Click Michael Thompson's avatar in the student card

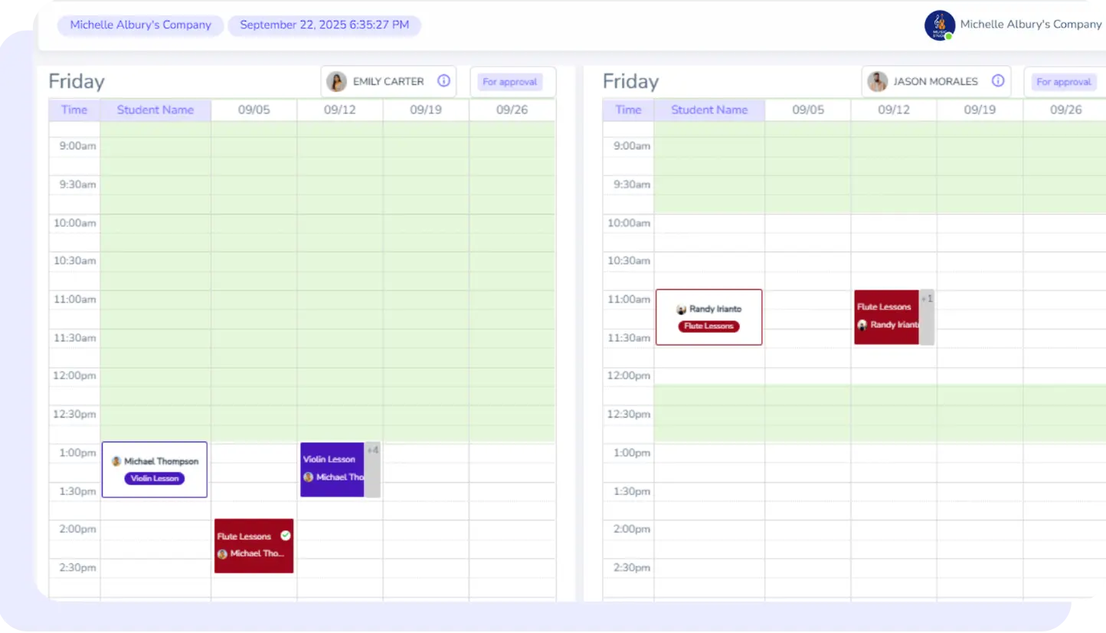point(116,461)
